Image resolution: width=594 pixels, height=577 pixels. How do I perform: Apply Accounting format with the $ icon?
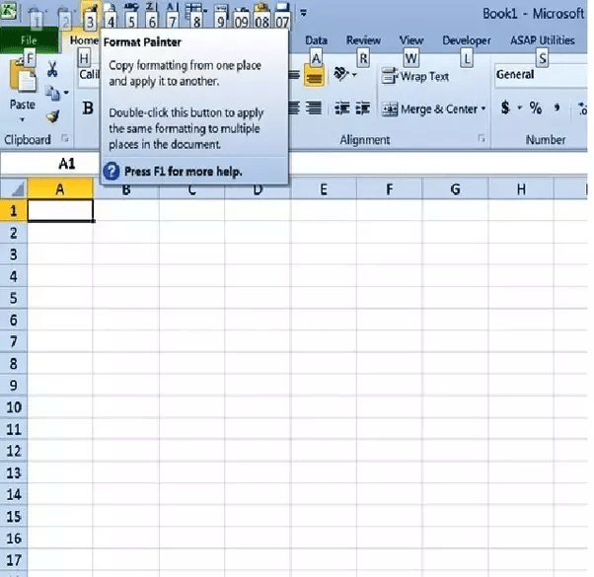pos(505,108)
